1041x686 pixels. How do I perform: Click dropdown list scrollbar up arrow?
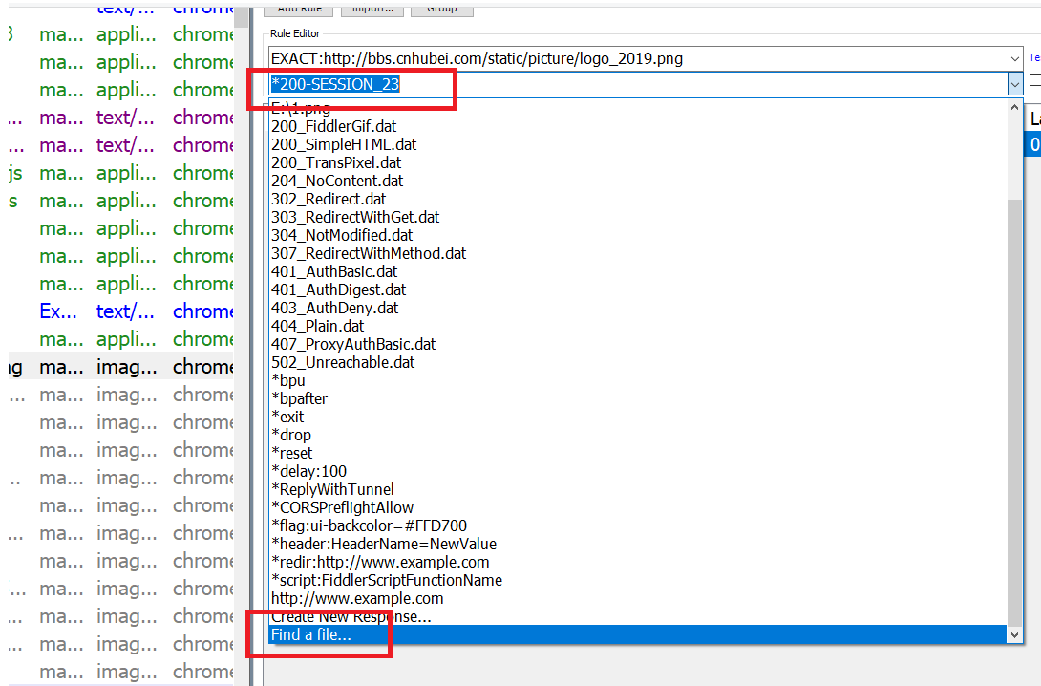pos(1014,108)
